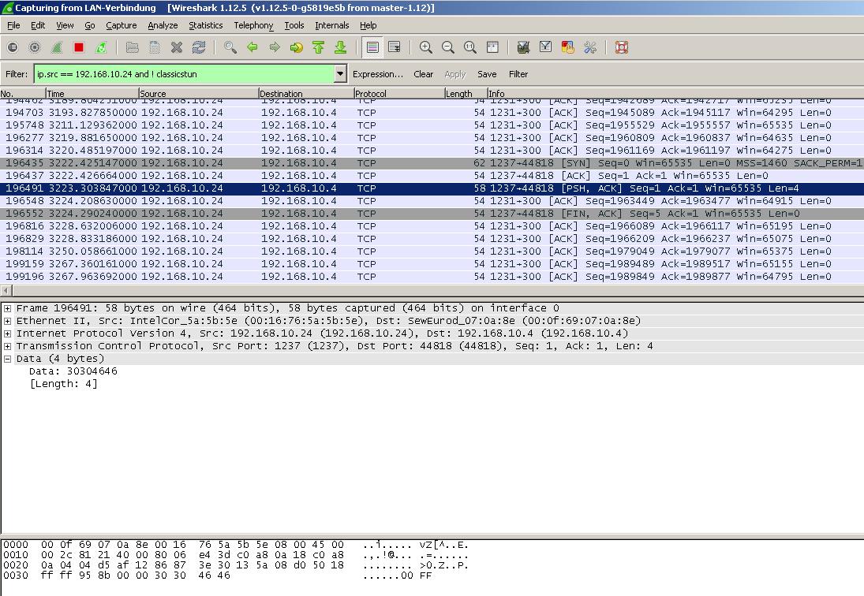
Task: Click horizontal scrollbar left arrow under packet list
Action: point(6,290)
